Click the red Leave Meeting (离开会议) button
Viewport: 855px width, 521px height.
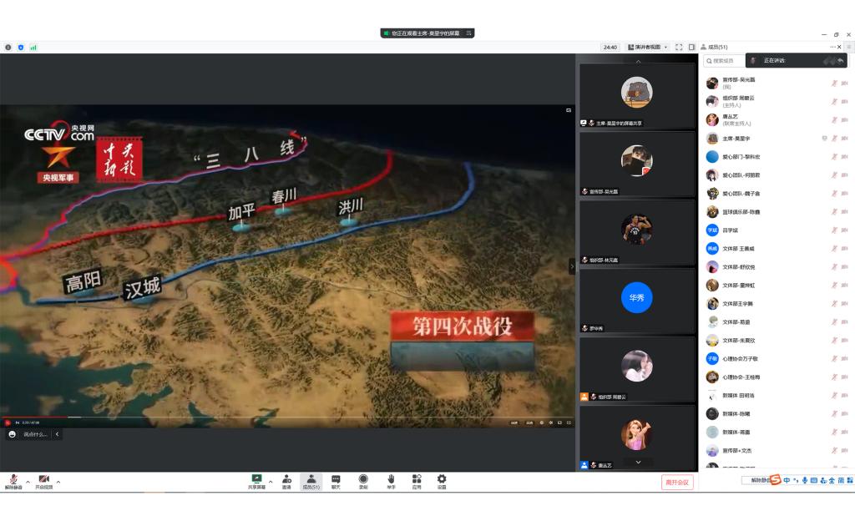tap(677, 482)
